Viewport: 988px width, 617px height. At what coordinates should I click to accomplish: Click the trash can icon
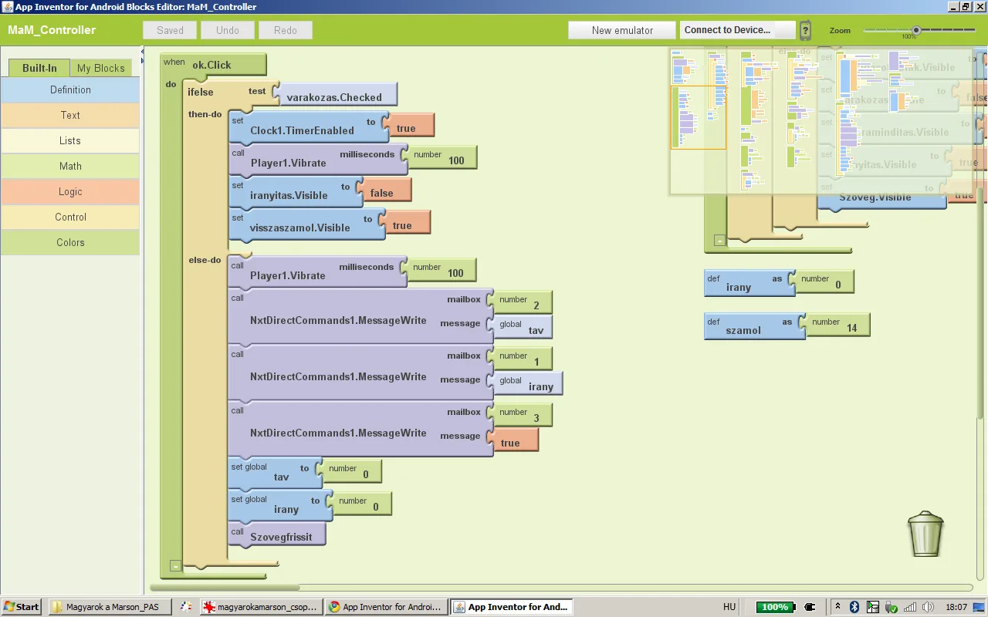click(x=925, y=534)
